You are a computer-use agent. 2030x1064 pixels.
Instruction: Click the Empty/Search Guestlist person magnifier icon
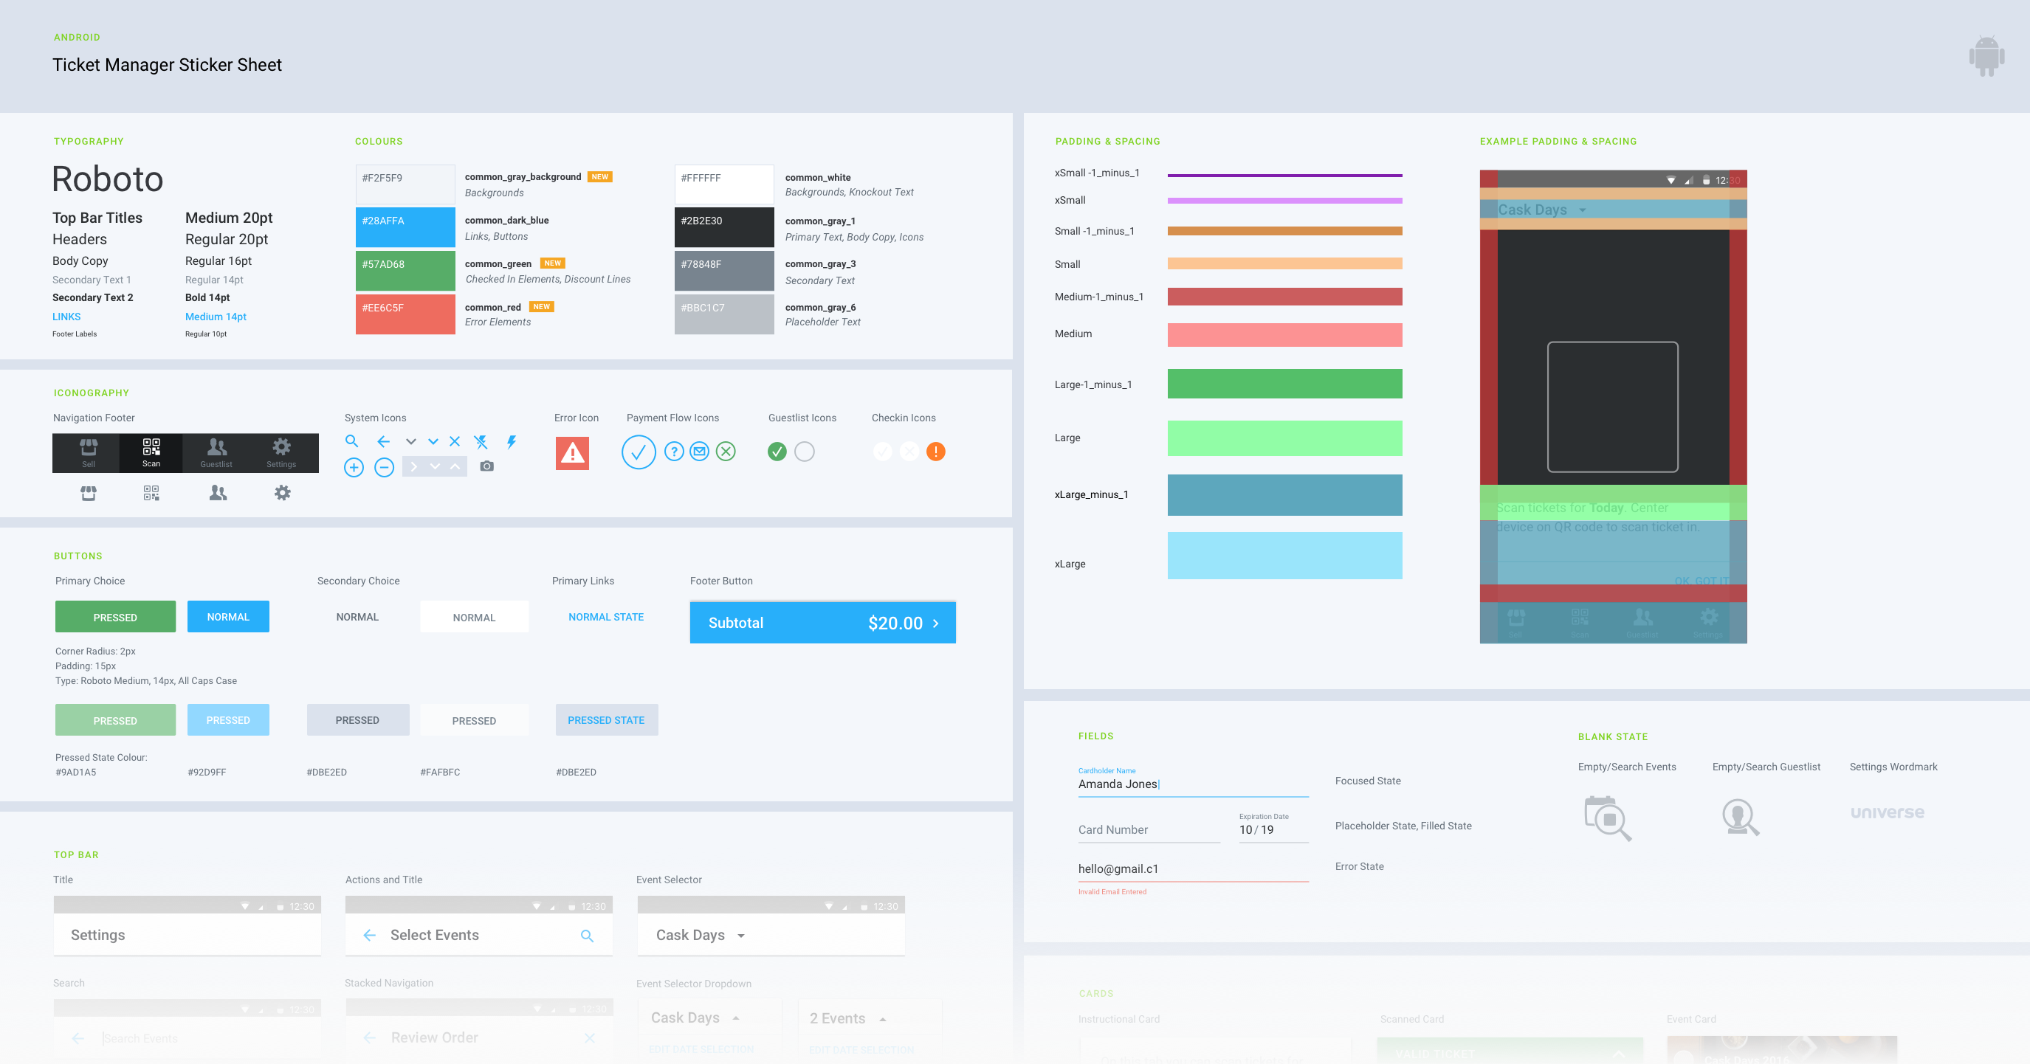[1740, 818]
